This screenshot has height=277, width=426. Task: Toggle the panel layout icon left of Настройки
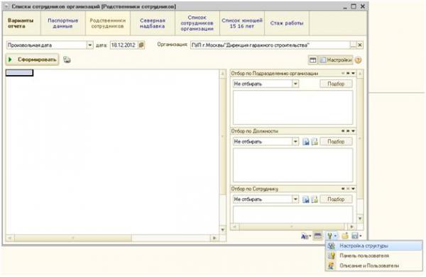tap(312, 60)
